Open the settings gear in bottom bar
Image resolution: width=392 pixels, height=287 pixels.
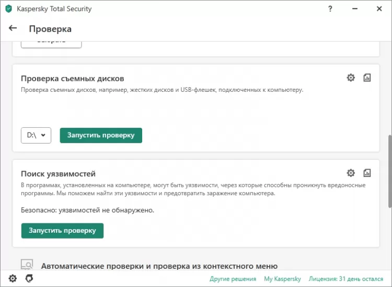pos(13,279)
